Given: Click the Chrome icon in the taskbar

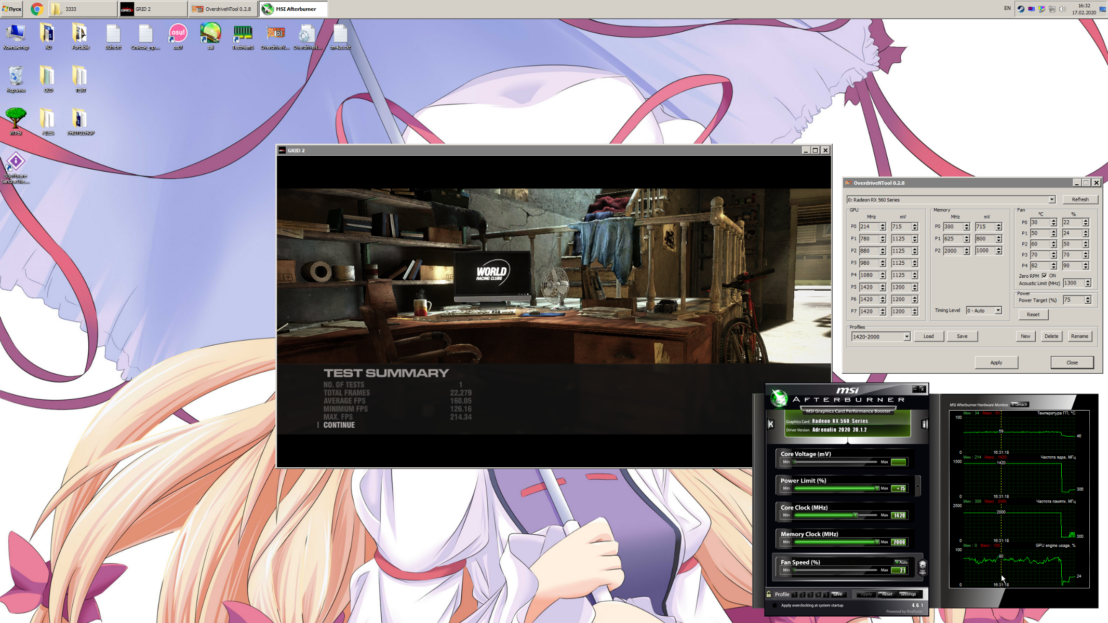Looking at the screenshot, I should click(x=36, y=9).
